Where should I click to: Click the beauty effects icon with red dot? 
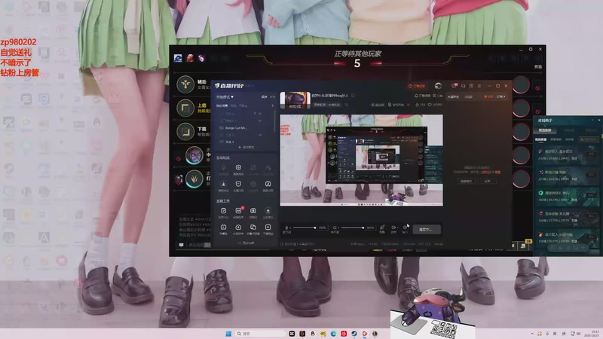[x=382, y=229]
